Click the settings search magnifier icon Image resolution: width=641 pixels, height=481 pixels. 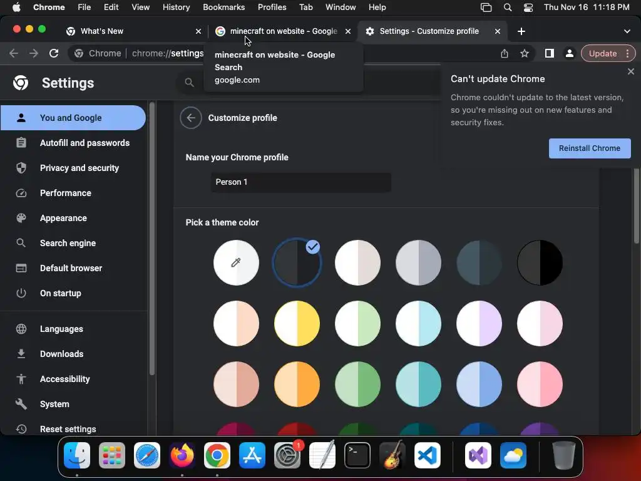pos(189,83)
